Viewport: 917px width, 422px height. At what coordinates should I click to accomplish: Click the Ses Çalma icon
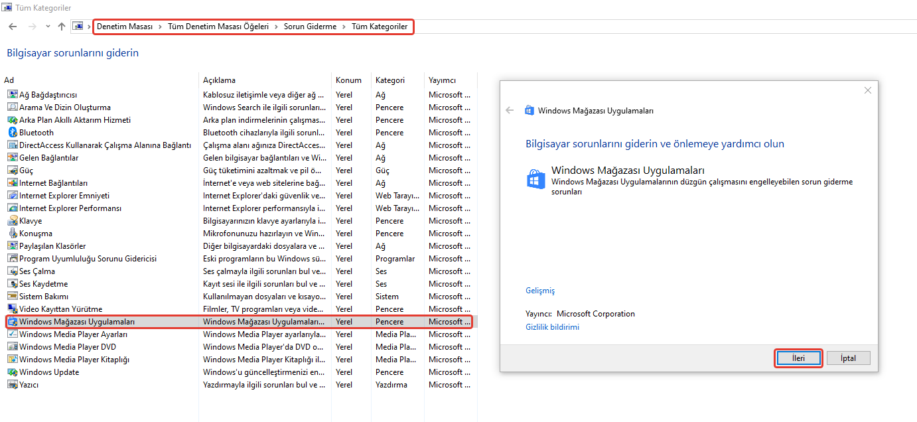click(x=12, y=271)
